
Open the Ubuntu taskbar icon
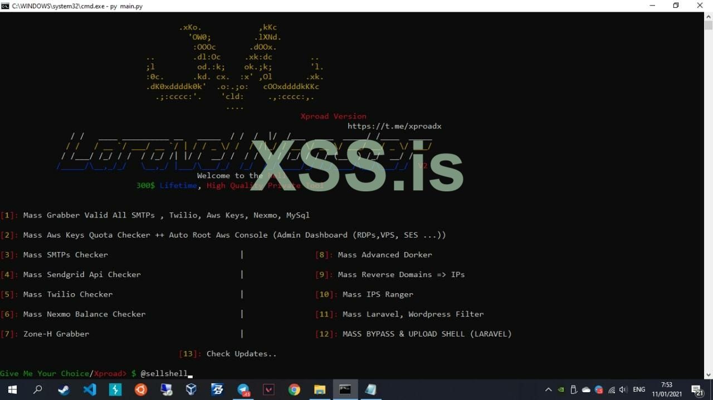coord(140,389)
